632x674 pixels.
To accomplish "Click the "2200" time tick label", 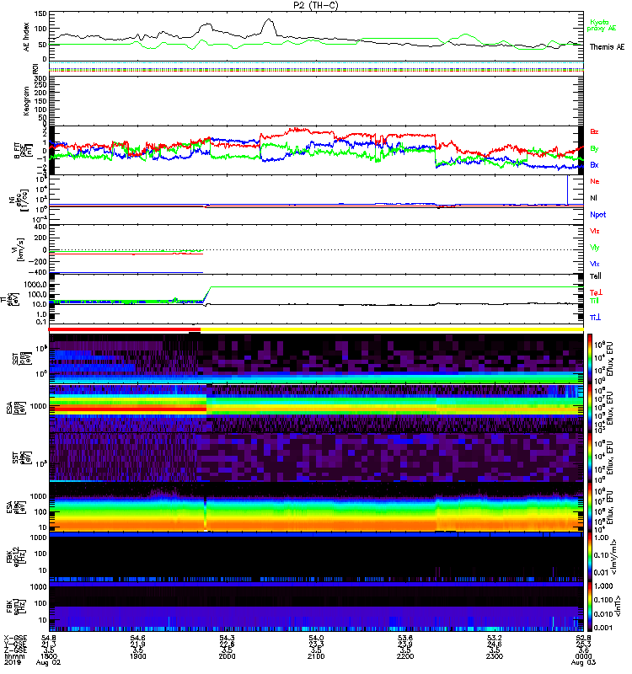I will 405,656.
